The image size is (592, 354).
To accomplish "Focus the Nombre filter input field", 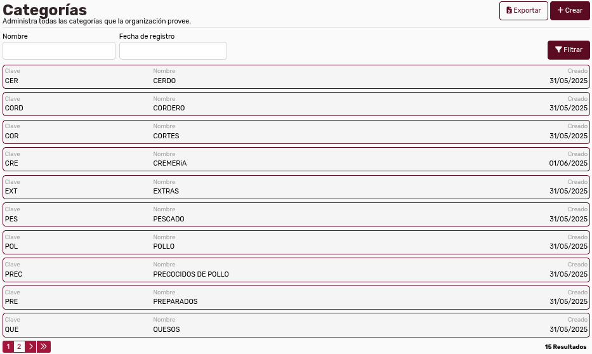I will pos(59,51).
